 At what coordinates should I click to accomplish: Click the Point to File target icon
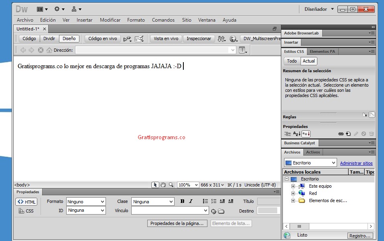pyautogui.click(x=213, y=211)
